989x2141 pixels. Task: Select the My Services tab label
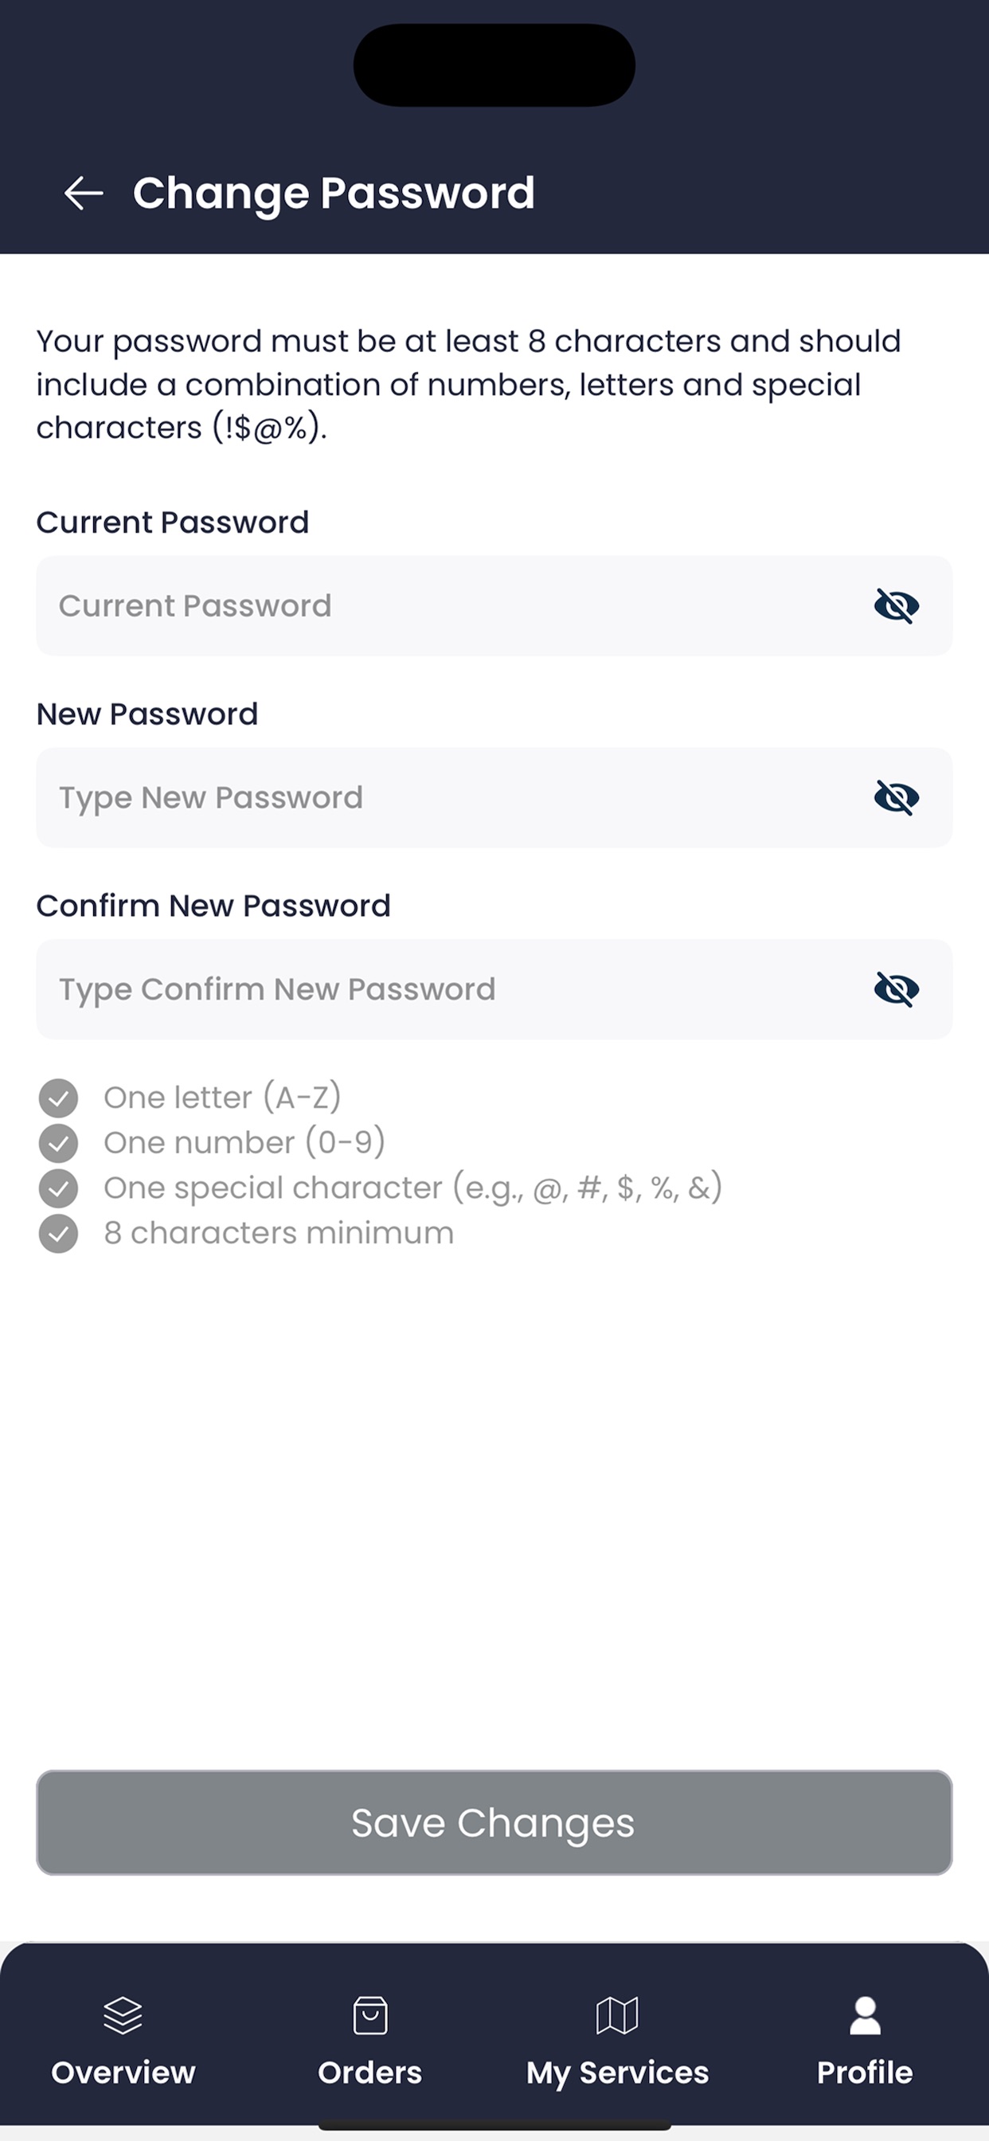pyautogui.click(x=617, y=2073)
